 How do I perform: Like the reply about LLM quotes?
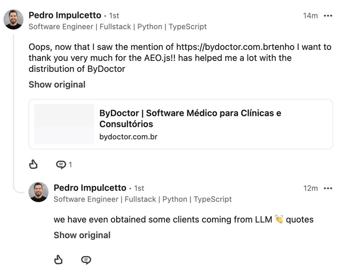[58, 260]
